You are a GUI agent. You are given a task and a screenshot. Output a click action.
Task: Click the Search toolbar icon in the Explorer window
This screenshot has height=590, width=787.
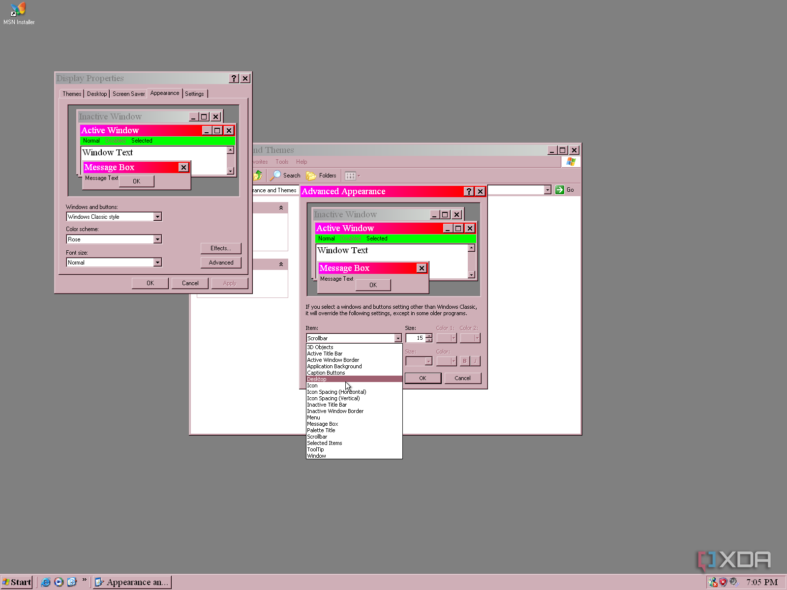[x=285, y=176]
